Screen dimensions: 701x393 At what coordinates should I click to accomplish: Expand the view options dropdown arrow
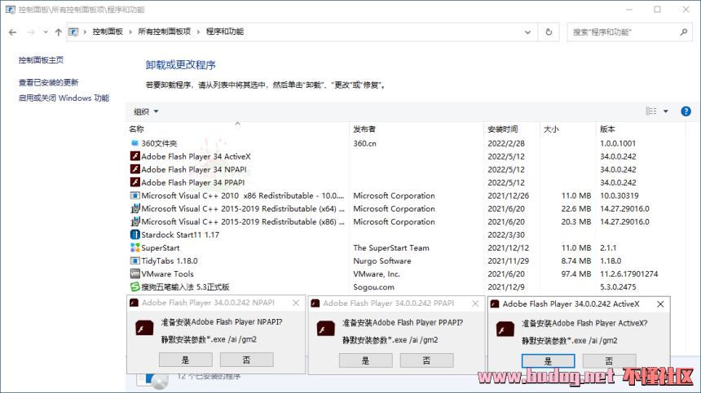665,111
